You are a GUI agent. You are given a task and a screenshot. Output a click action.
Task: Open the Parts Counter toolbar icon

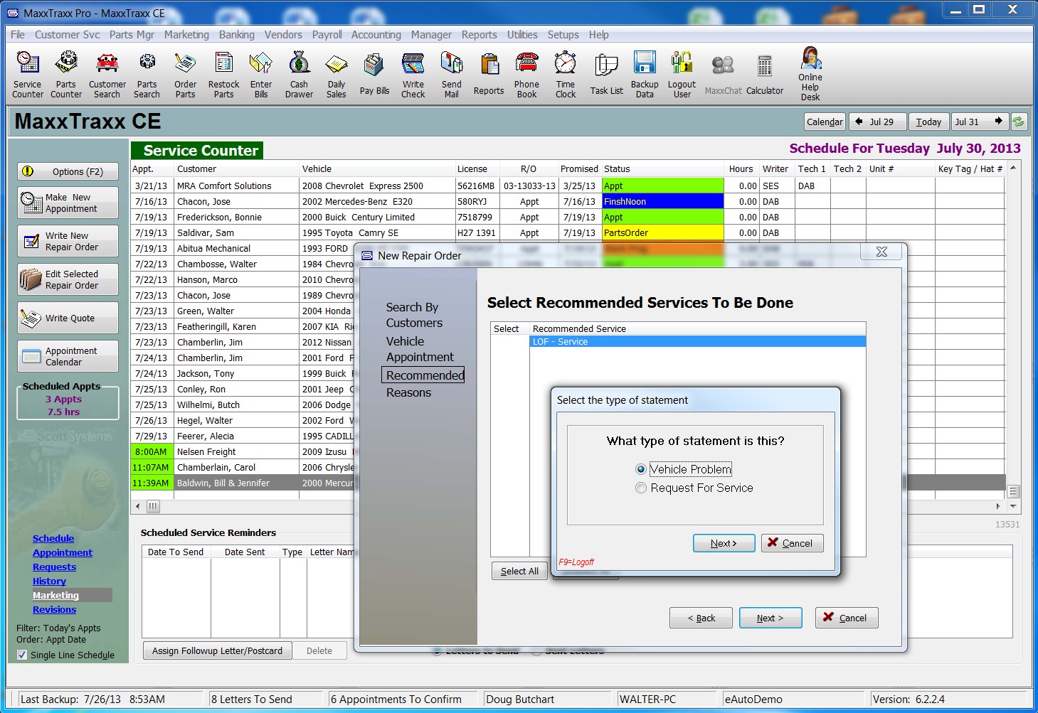click(x=66, y=75)
